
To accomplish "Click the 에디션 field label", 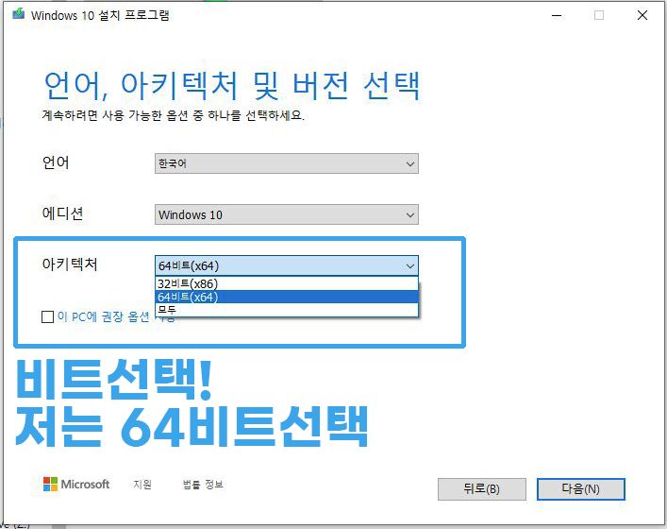I will click(62, 213).
